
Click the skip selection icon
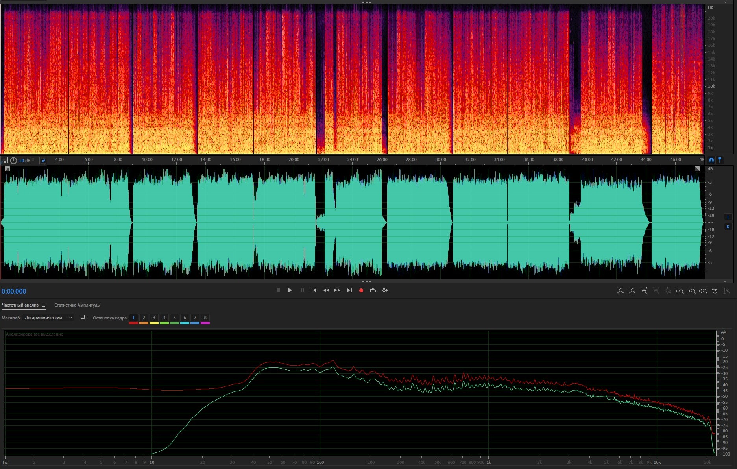pyautogui.click(x=385, y=290)
